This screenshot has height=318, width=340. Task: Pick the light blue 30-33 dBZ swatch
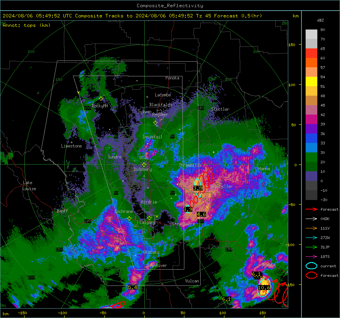[311, 148]
